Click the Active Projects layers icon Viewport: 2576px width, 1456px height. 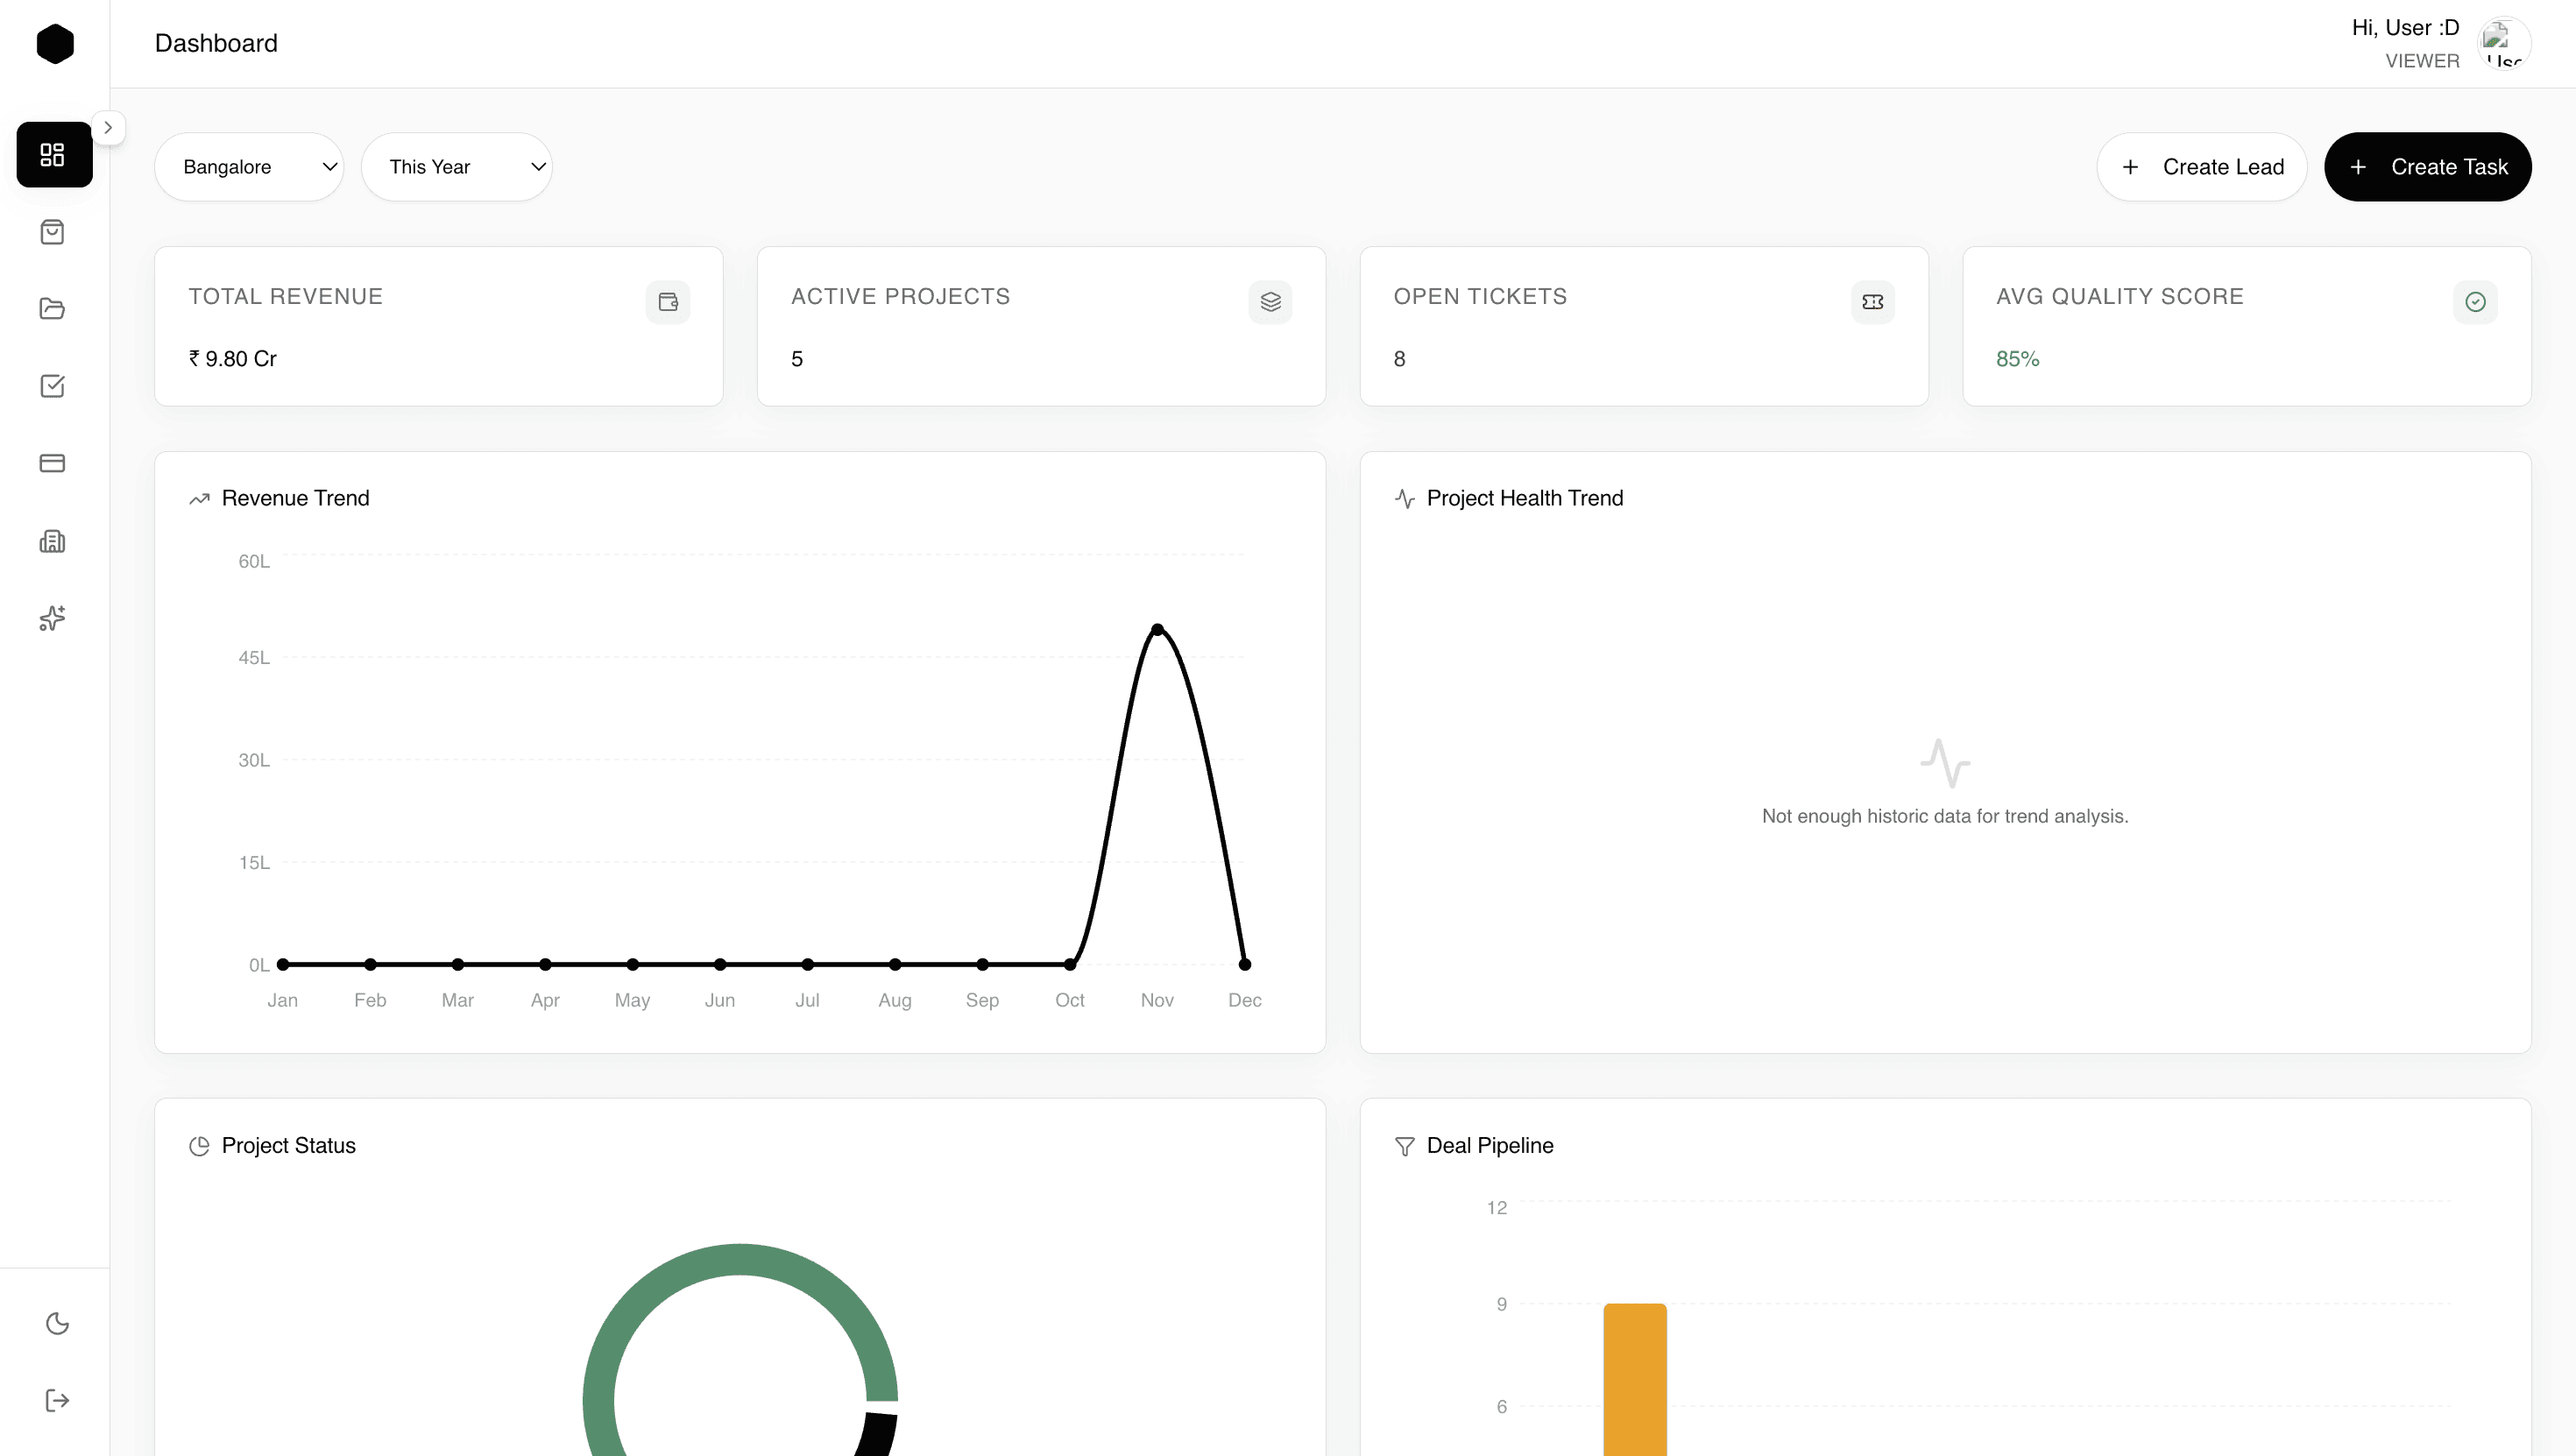tap(1270, 302)
